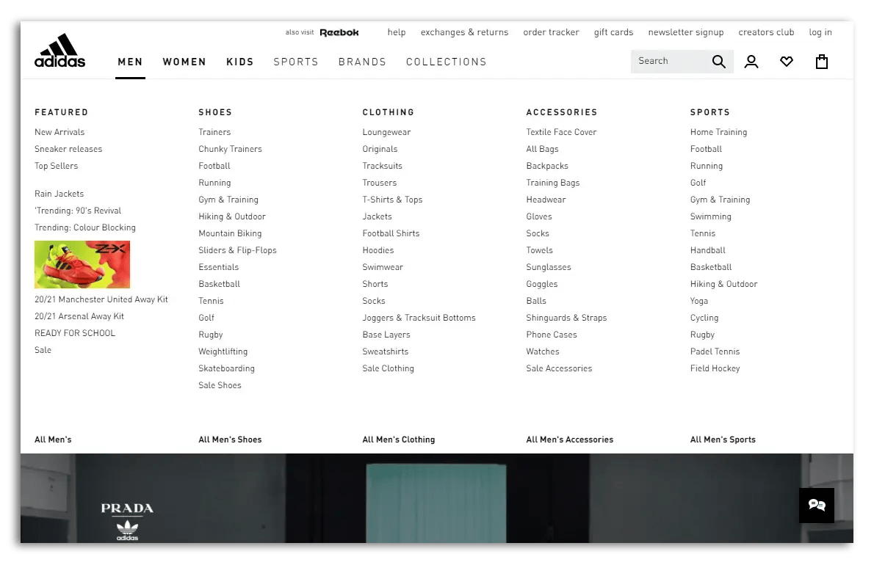Click the ZX sneaker promo thumbnail
This screenshot has height=565, width=874.
pyautogui.click(x=82, y=264)
